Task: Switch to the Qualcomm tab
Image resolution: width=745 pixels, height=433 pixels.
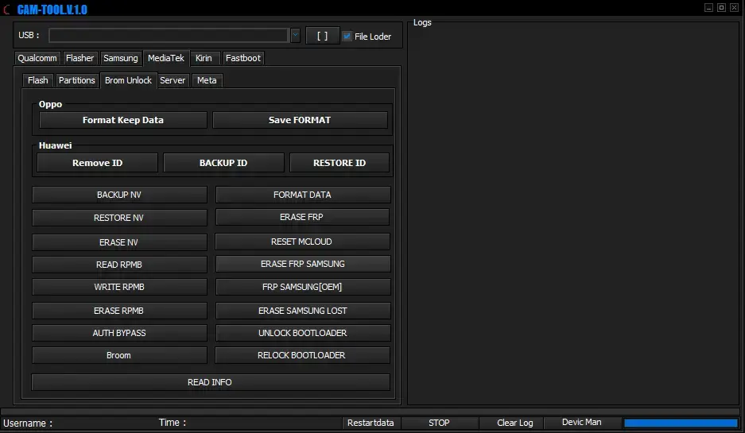Action: click(37, 58)
